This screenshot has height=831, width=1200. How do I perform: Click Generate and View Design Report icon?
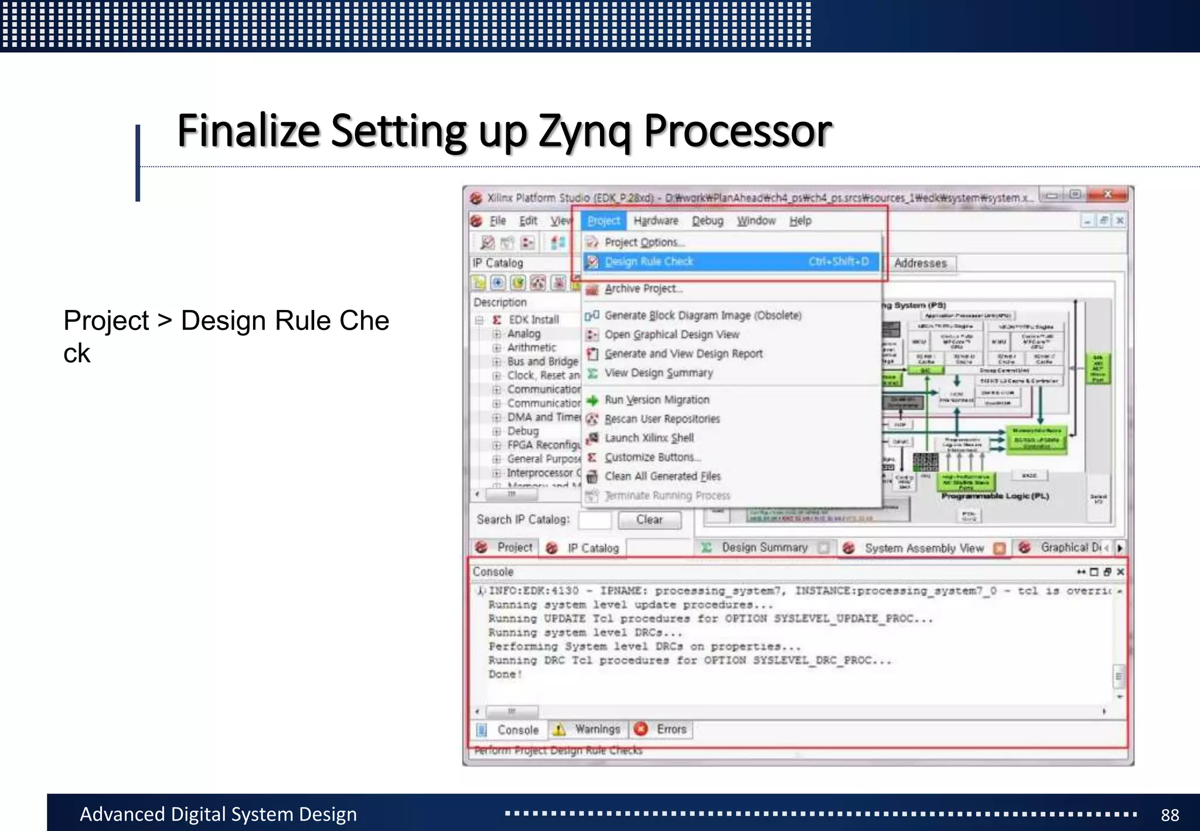click(x=592, y=354)
